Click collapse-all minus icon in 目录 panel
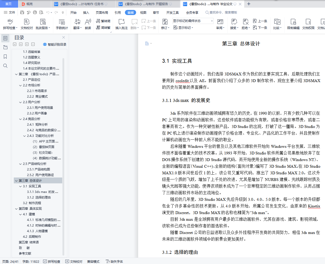This screenshot has width=325, height=264. (x=33, y=44)
